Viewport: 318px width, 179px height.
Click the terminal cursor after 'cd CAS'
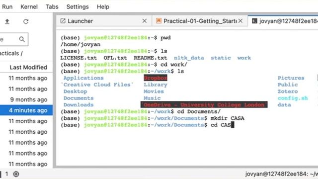coord(233,125)
